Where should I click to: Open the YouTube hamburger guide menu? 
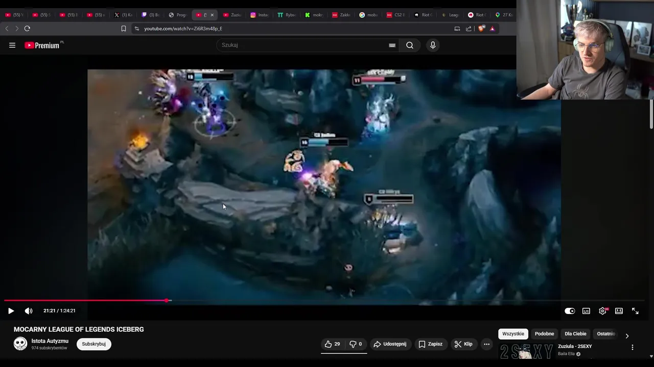(x=12, y=45)
